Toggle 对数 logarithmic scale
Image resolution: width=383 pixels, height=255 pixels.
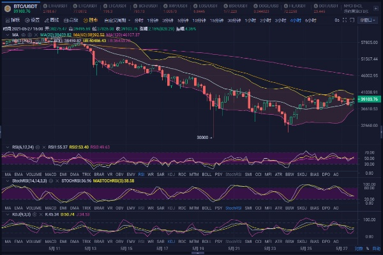click(x=358, y=249)
